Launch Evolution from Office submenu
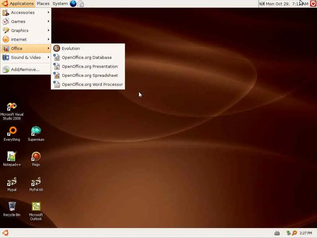This screenshot has width=317, height=238. pyautogui.click(x=88, y=48)
